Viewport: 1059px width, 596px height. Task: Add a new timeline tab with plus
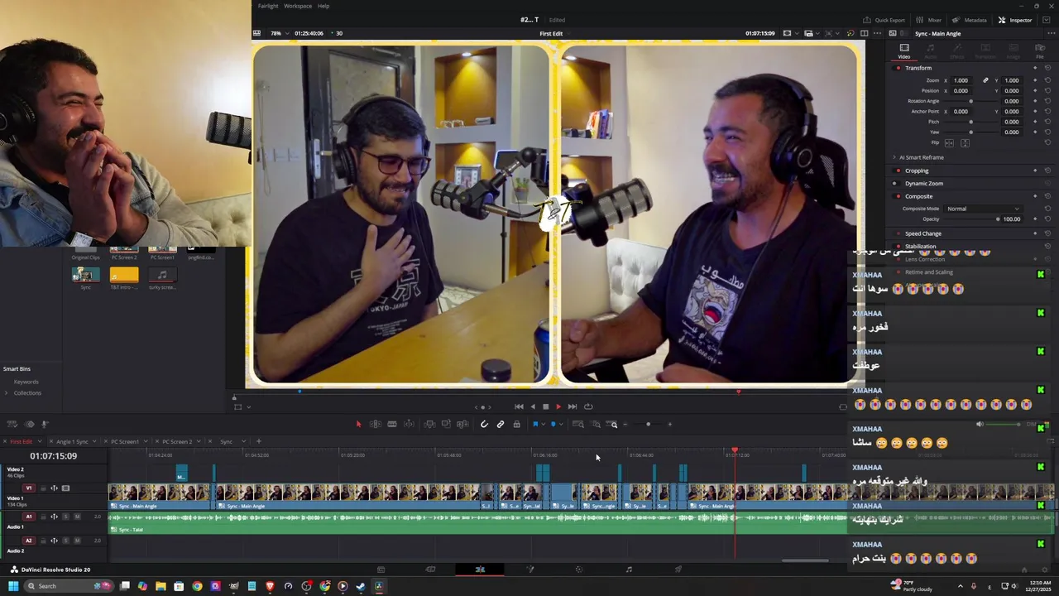[x=258, y=441]
